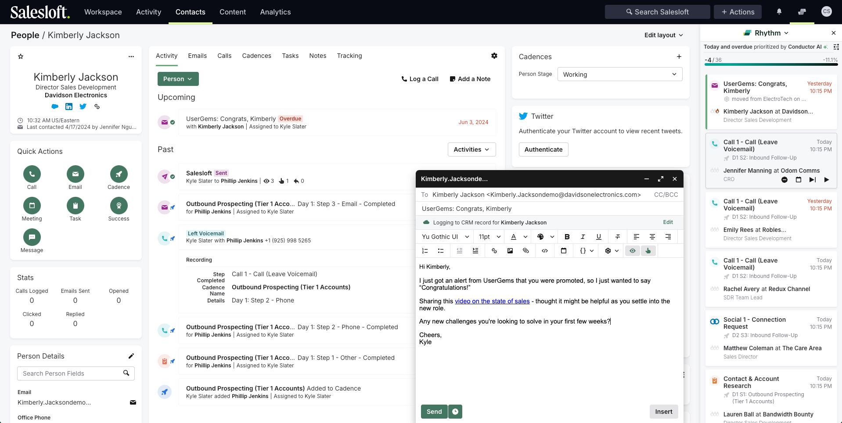Open Analytics in top navigation
842x423 pixels.
click(x=275, y=12)
